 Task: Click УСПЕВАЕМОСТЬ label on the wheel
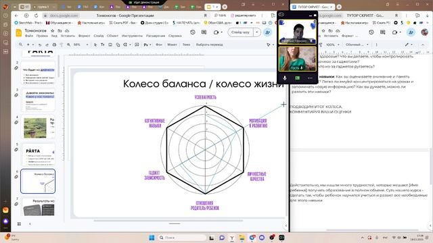[x=206, y=97]
